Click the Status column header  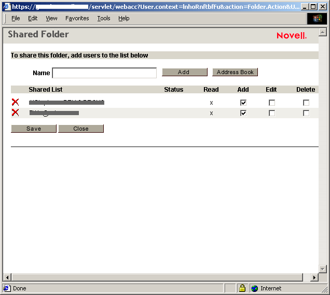click(x=174, y=90)
